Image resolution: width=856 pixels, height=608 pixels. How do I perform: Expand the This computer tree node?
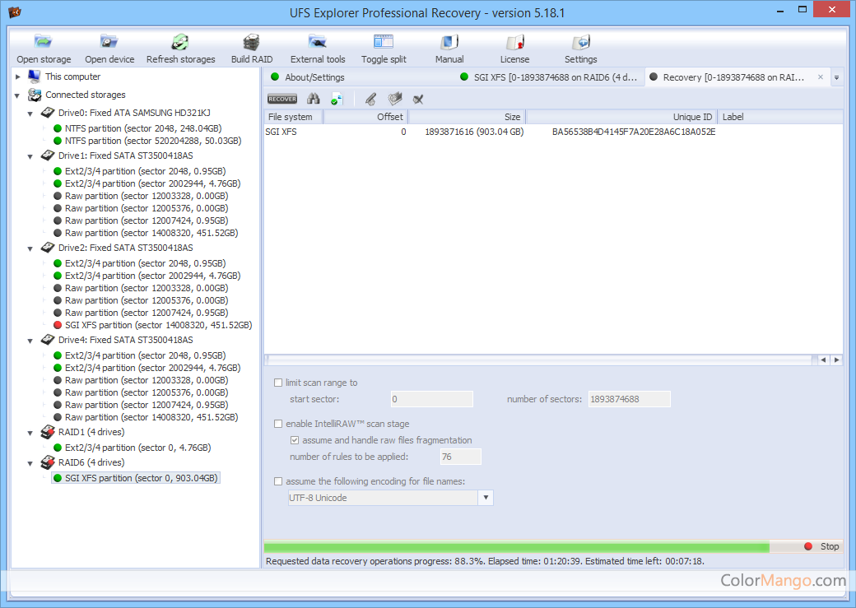click(17, 77)
